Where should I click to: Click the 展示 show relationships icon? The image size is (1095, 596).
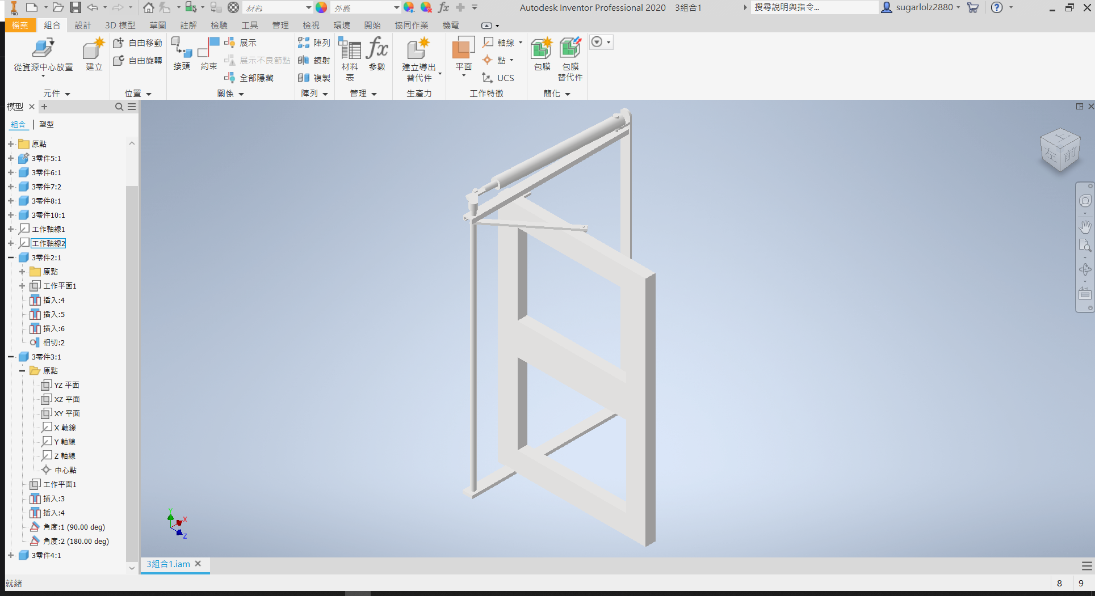[229, 43]
